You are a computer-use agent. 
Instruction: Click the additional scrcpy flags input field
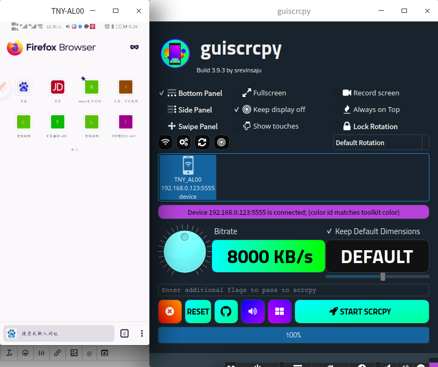pos(293,290)
